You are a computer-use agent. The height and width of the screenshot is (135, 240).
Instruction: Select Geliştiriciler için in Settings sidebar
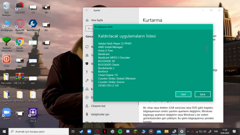click(x=100, y=114)
